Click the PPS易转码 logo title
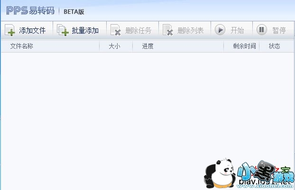The width and height of the screenshot is (295, 190). [30, 10]
